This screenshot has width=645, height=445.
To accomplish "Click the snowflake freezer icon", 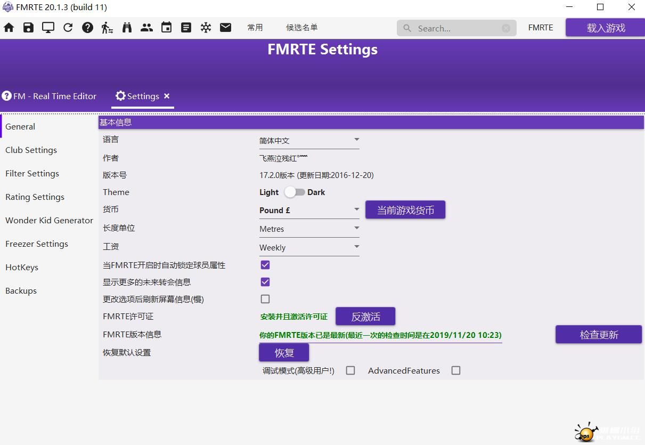I will click(206, 28).
